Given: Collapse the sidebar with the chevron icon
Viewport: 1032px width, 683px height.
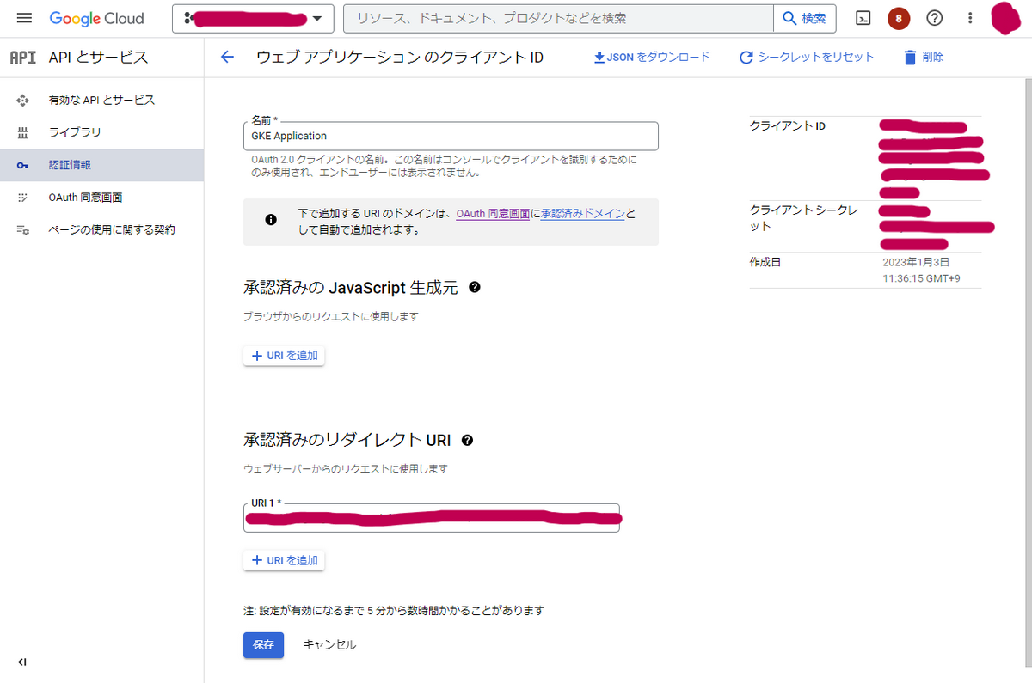Looking at the screenshot, I should (x=22, y=662).
